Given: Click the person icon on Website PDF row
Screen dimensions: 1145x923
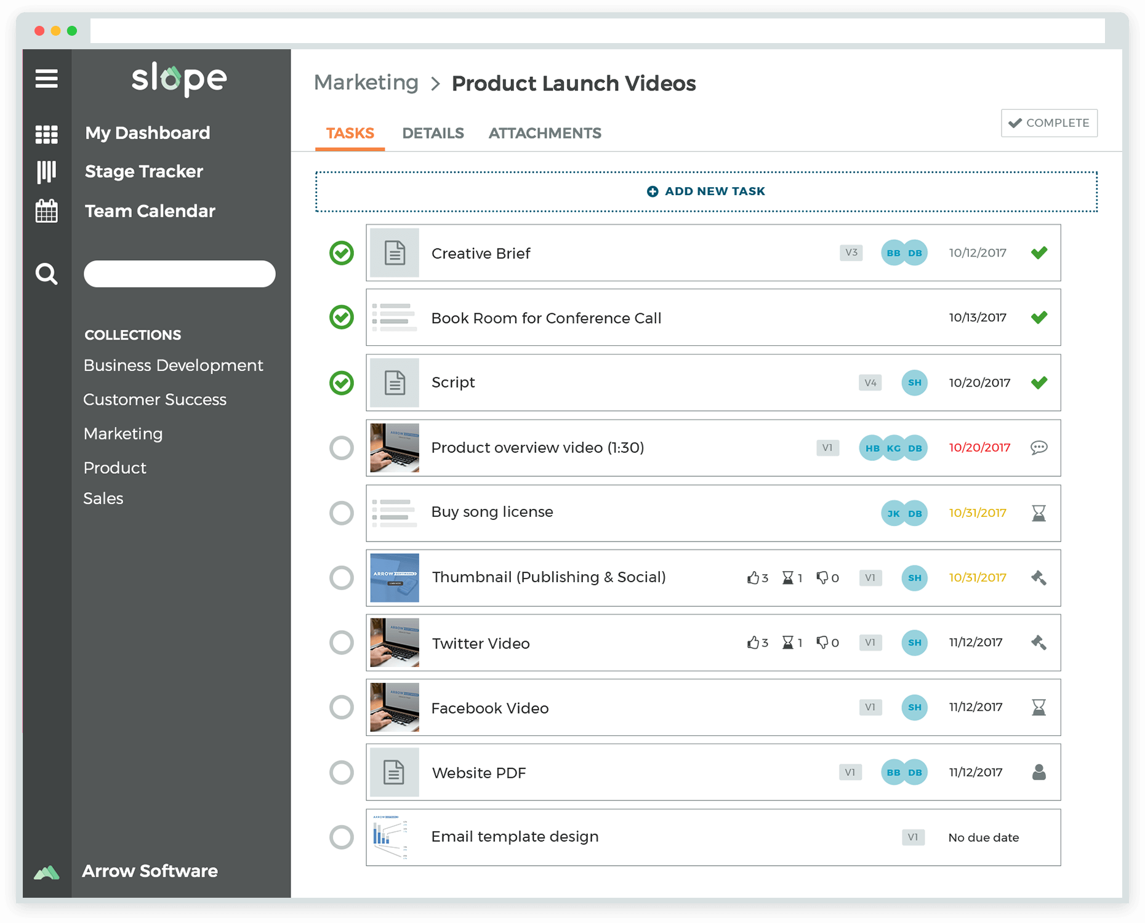Looking at the screenshot, I should (x=1039, y=772).
